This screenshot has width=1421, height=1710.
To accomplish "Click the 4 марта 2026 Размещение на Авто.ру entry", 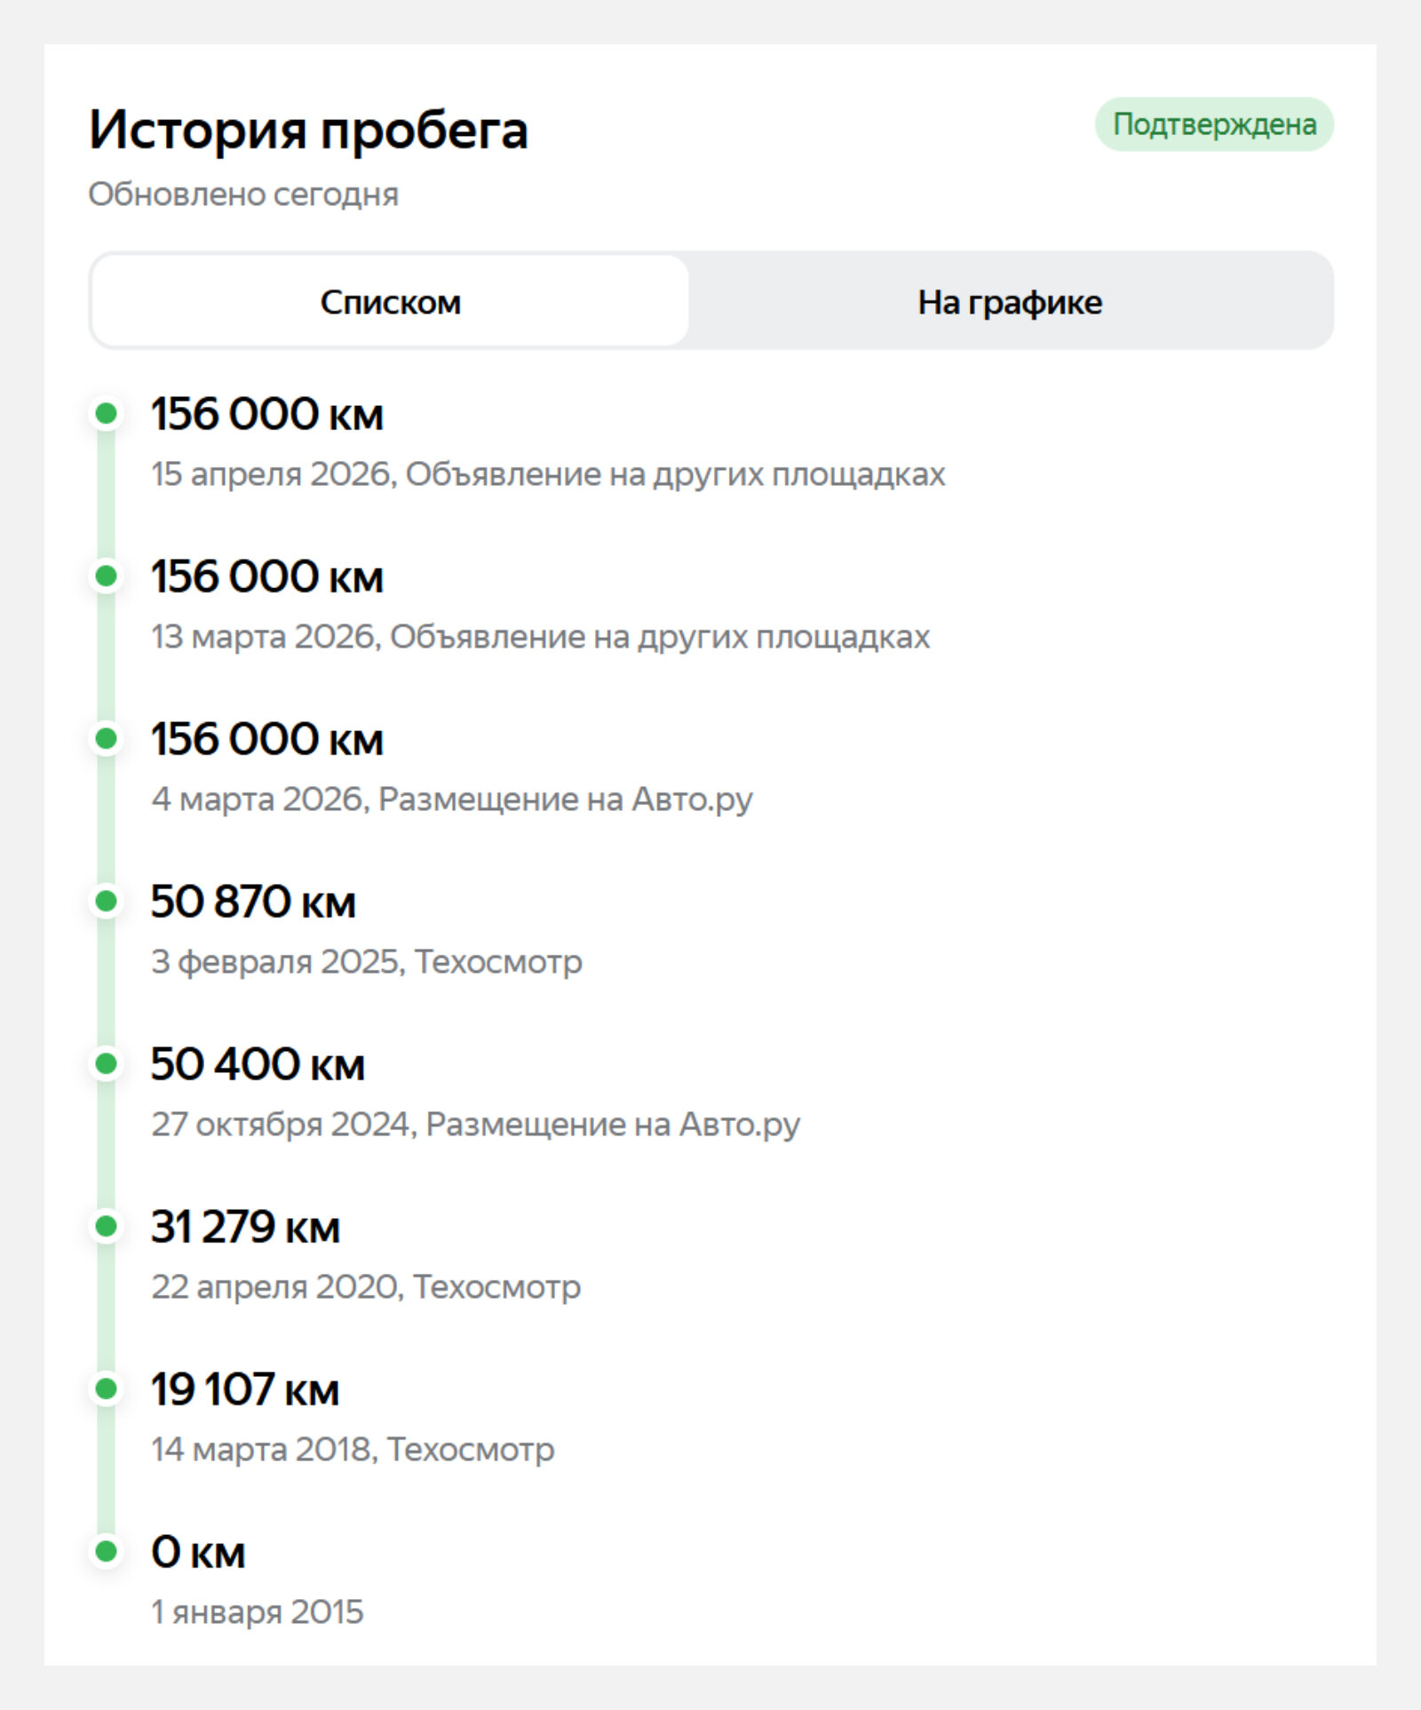I will point(452,799).
